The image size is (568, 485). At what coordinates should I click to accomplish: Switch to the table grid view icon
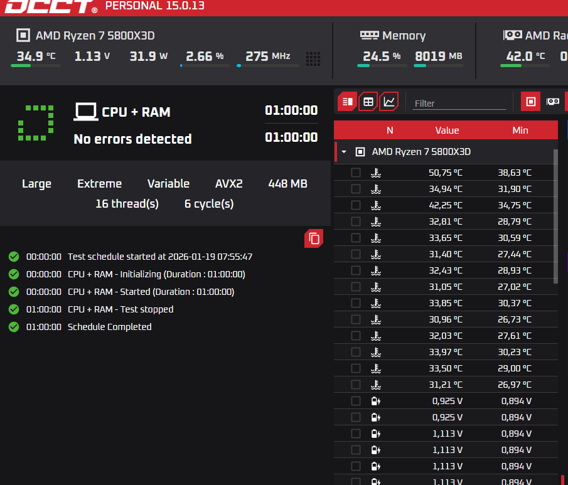[x=368, y=102]
